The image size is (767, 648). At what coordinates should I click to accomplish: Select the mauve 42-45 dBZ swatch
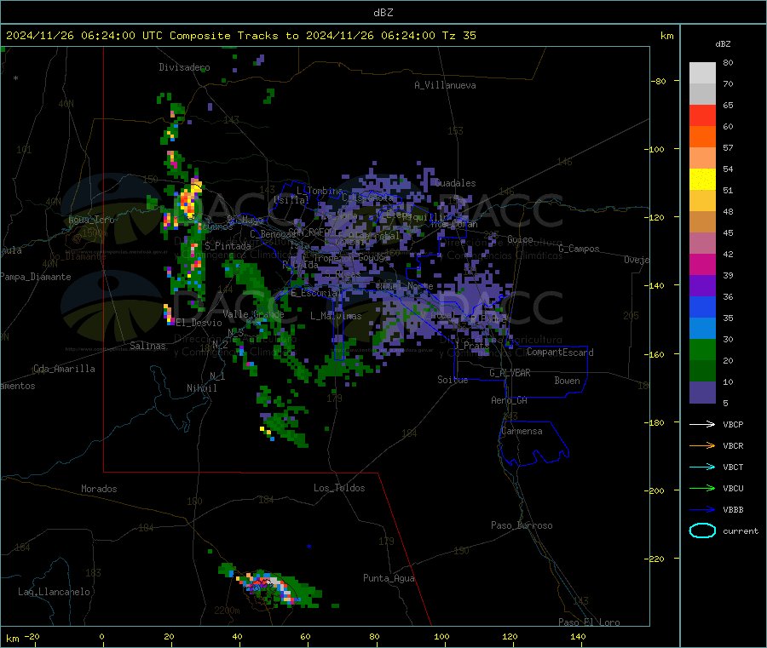click(x=702, y=244)
